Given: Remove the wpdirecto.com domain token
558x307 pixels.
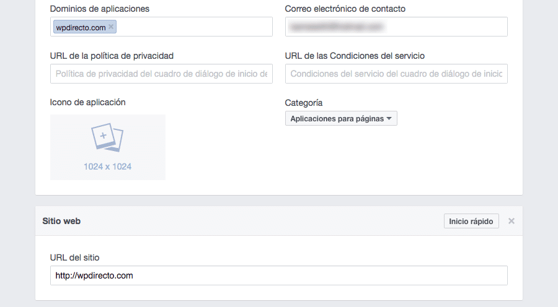Looking at the screenshot, I should click(111, 27).
